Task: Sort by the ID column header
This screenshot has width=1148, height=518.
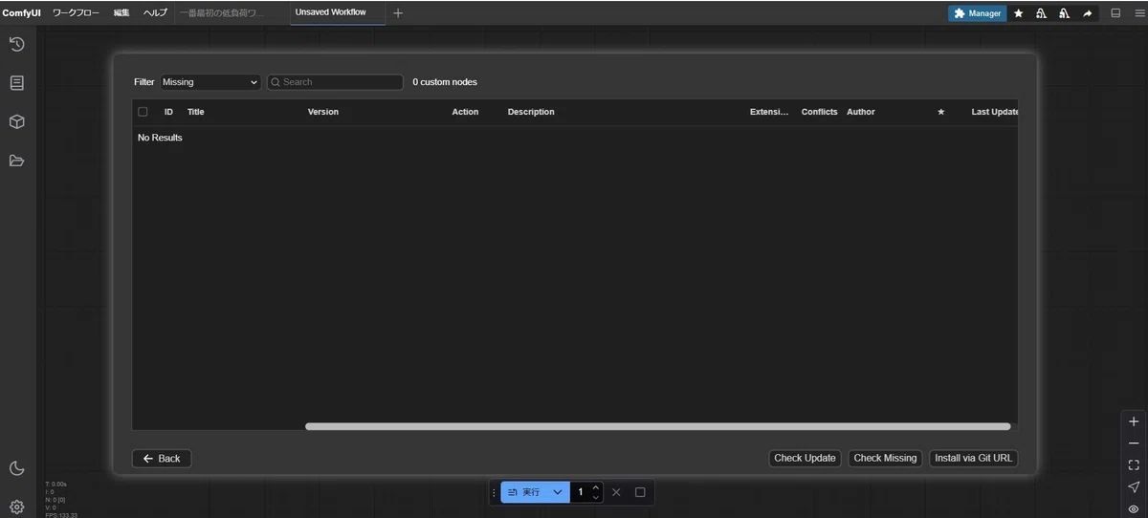Action: 168,112
